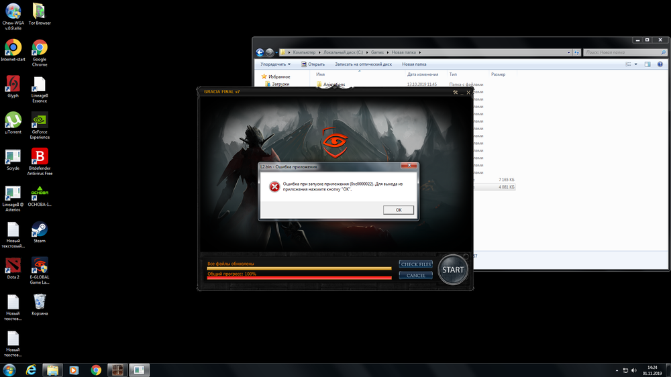Open the Корзина recycle bin icon

pyautogui.click(x=40, y=302)
